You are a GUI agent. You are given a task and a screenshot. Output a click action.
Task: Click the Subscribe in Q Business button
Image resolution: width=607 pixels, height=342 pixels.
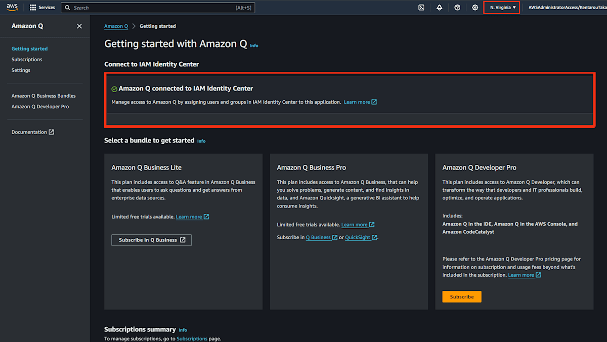click(x=152, y=240)
